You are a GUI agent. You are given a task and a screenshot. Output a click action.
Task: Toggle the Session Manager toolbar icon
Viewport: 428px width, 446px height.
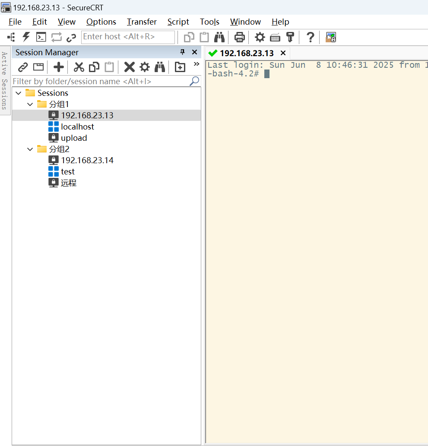click(x=11, y=37)
